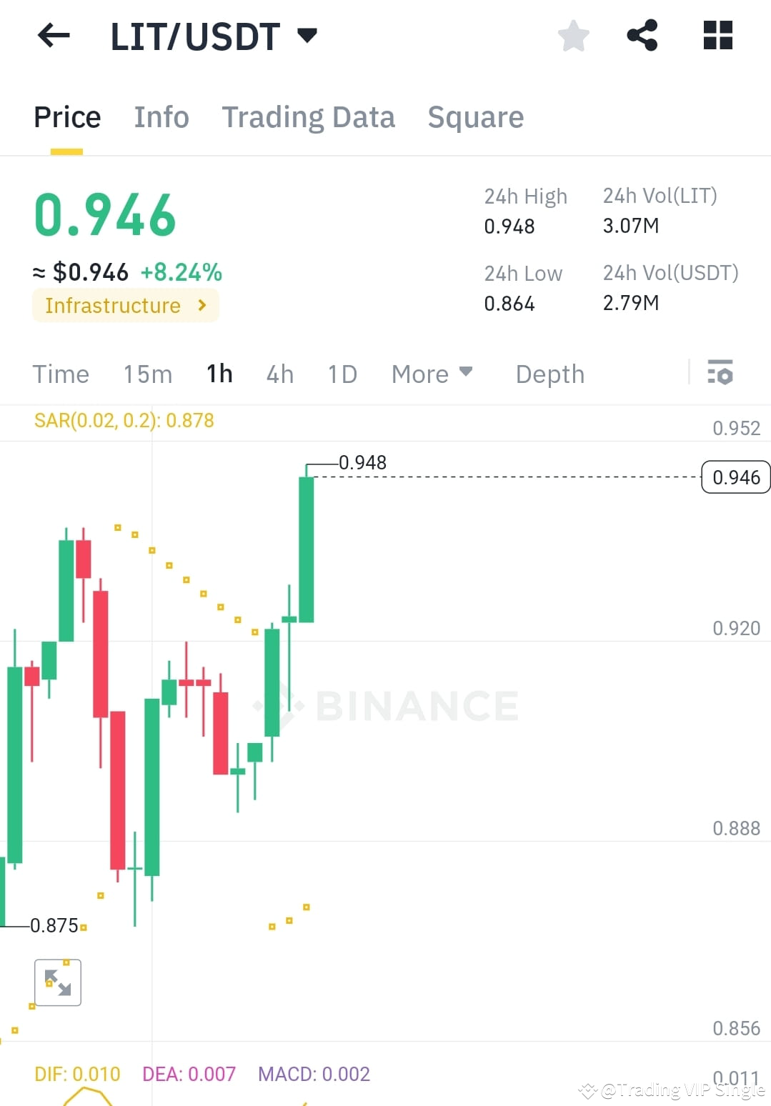Click the chart indicator settings icon

pos(720,373)
